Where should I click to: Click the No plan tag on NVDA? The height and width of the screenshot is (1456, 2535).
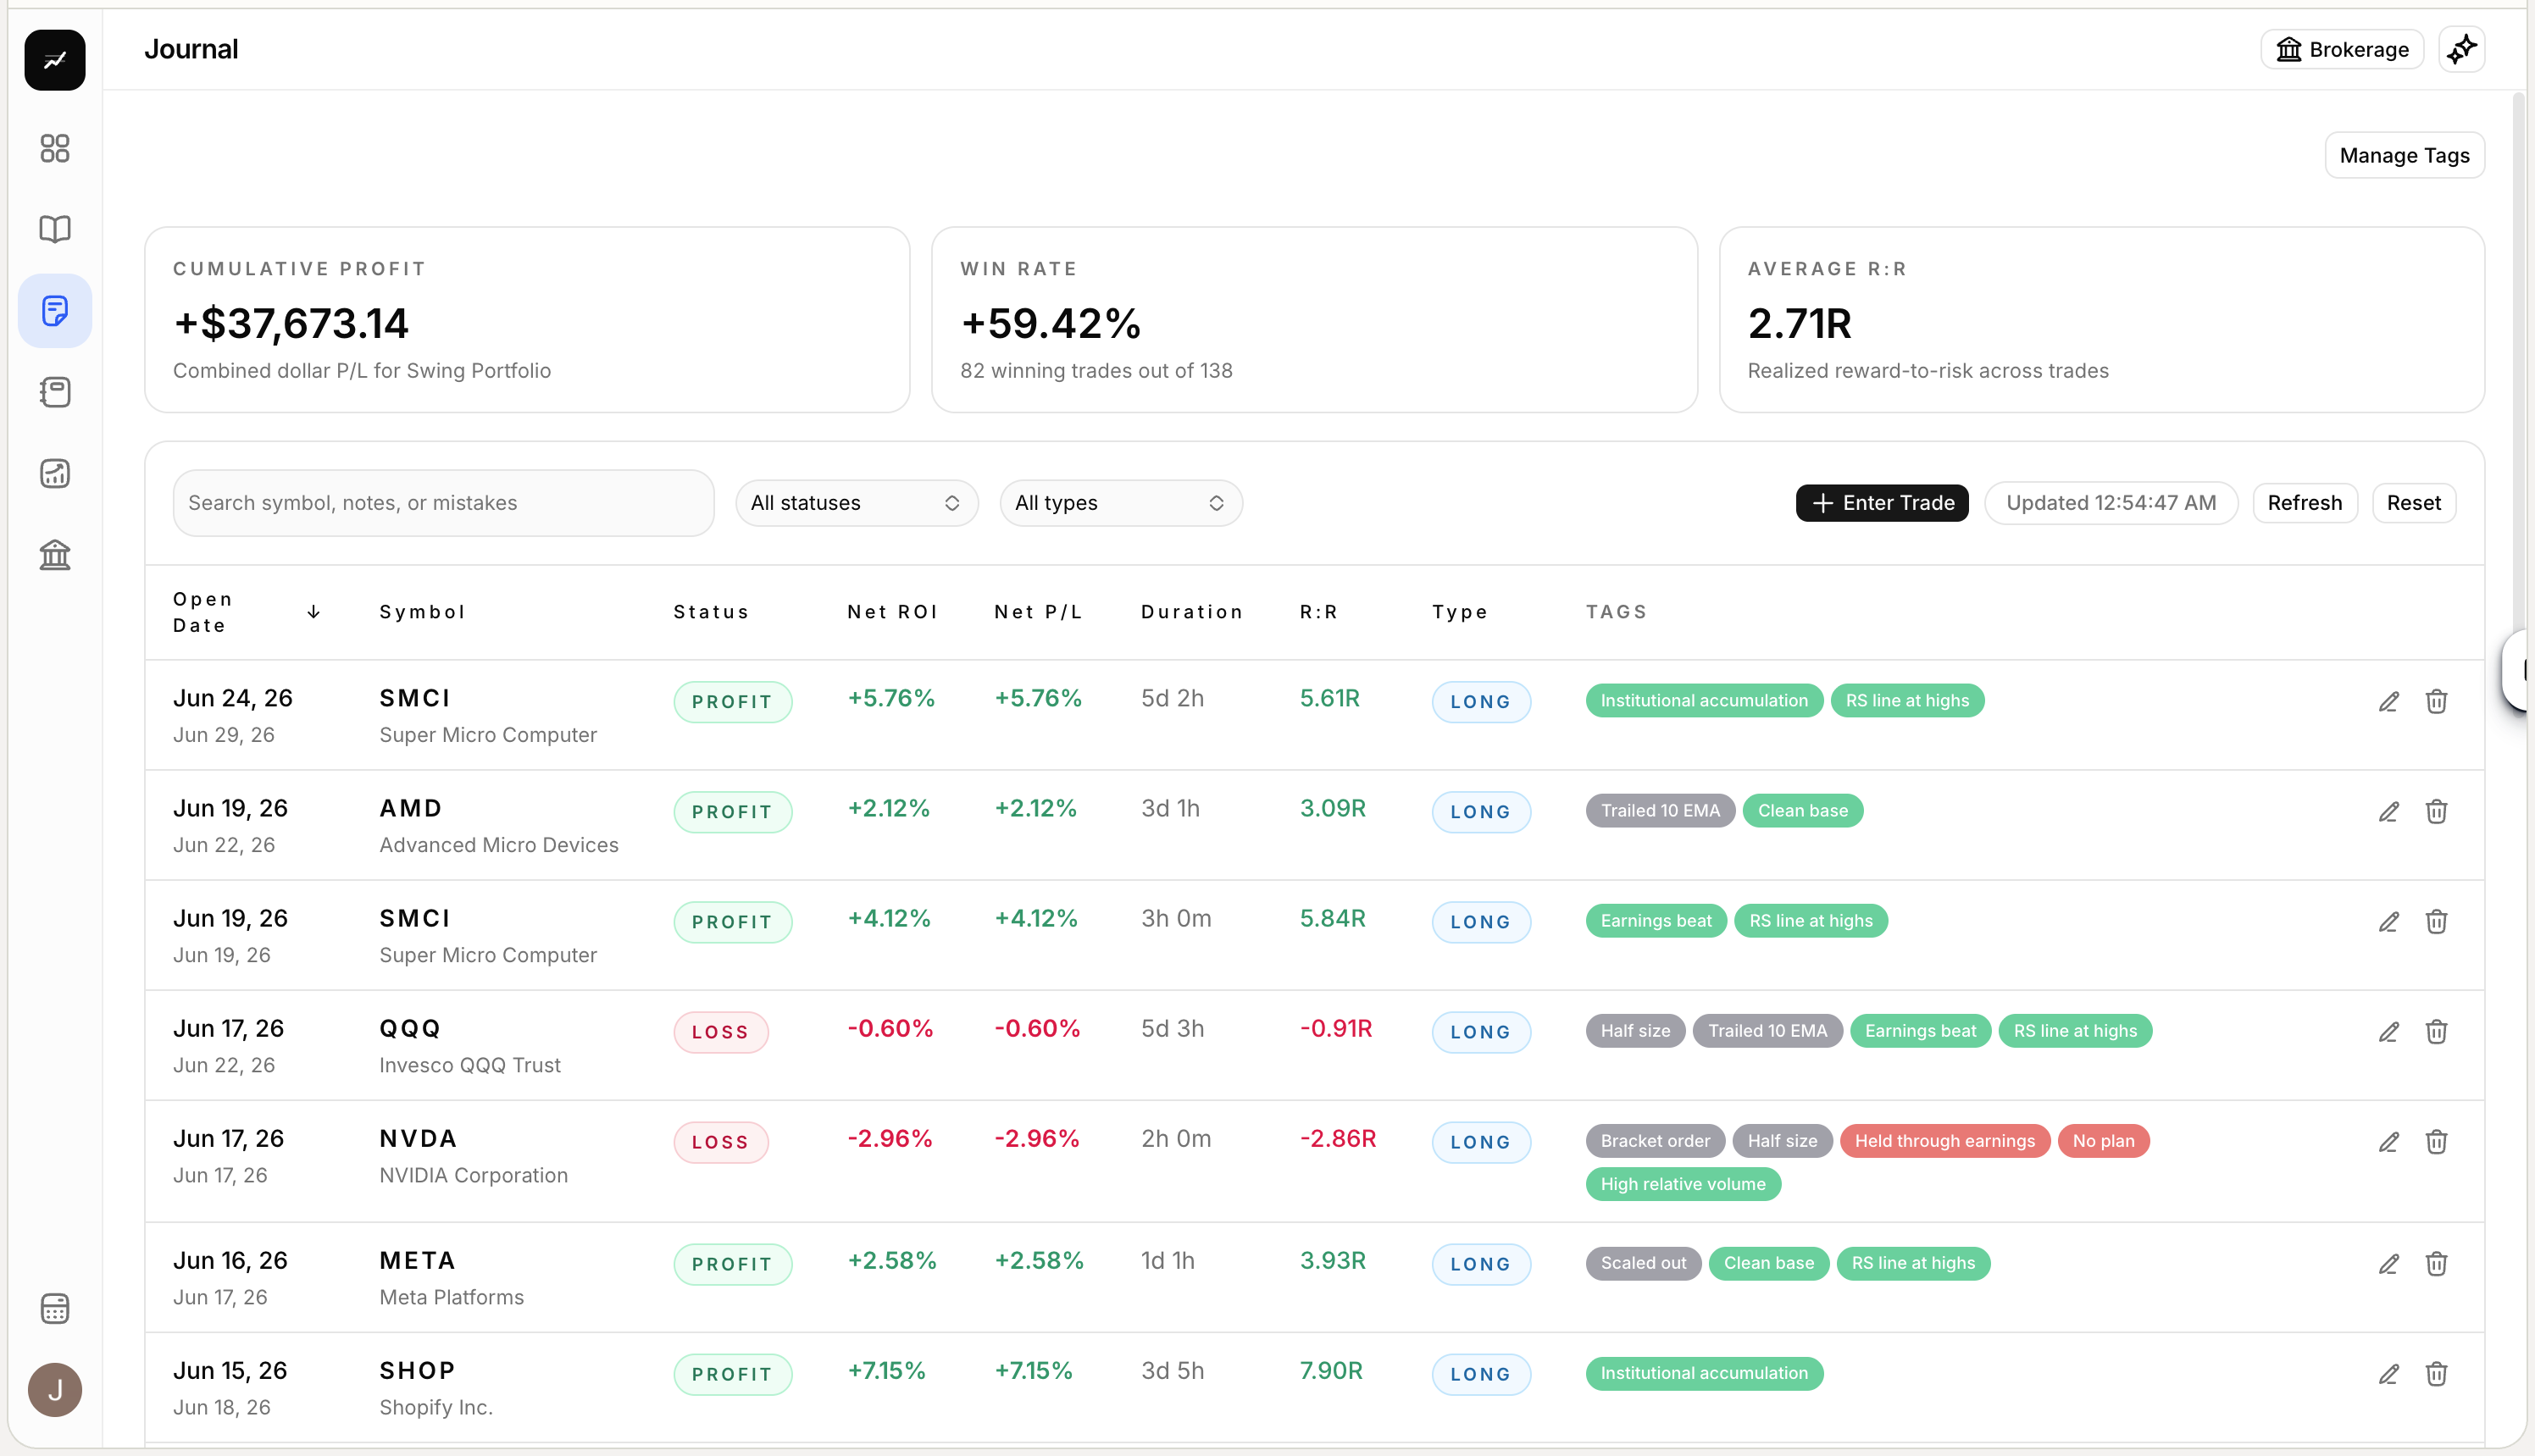point(2103,1141)
